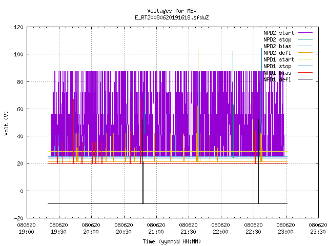328x246 pixels.
Task: Click the 23:00 x-axis tick label
Action: [x=286, y=232]
